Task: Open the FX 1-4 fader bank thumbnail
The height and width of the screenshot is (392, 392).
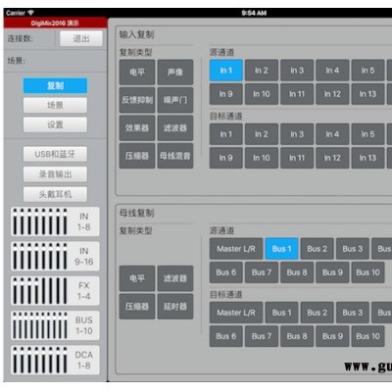Action: pos(55,291)
